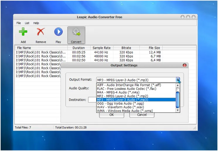
Task: Open the Help menu
Action: coord(36,23)
